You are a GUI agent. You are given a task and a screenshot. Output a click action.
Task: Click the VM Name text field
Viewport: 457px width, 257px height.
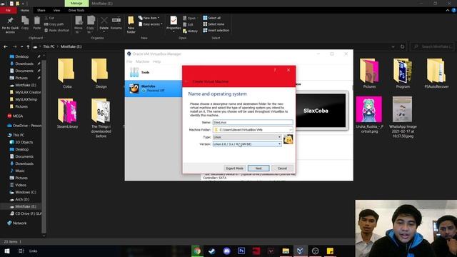click(253, 122)
